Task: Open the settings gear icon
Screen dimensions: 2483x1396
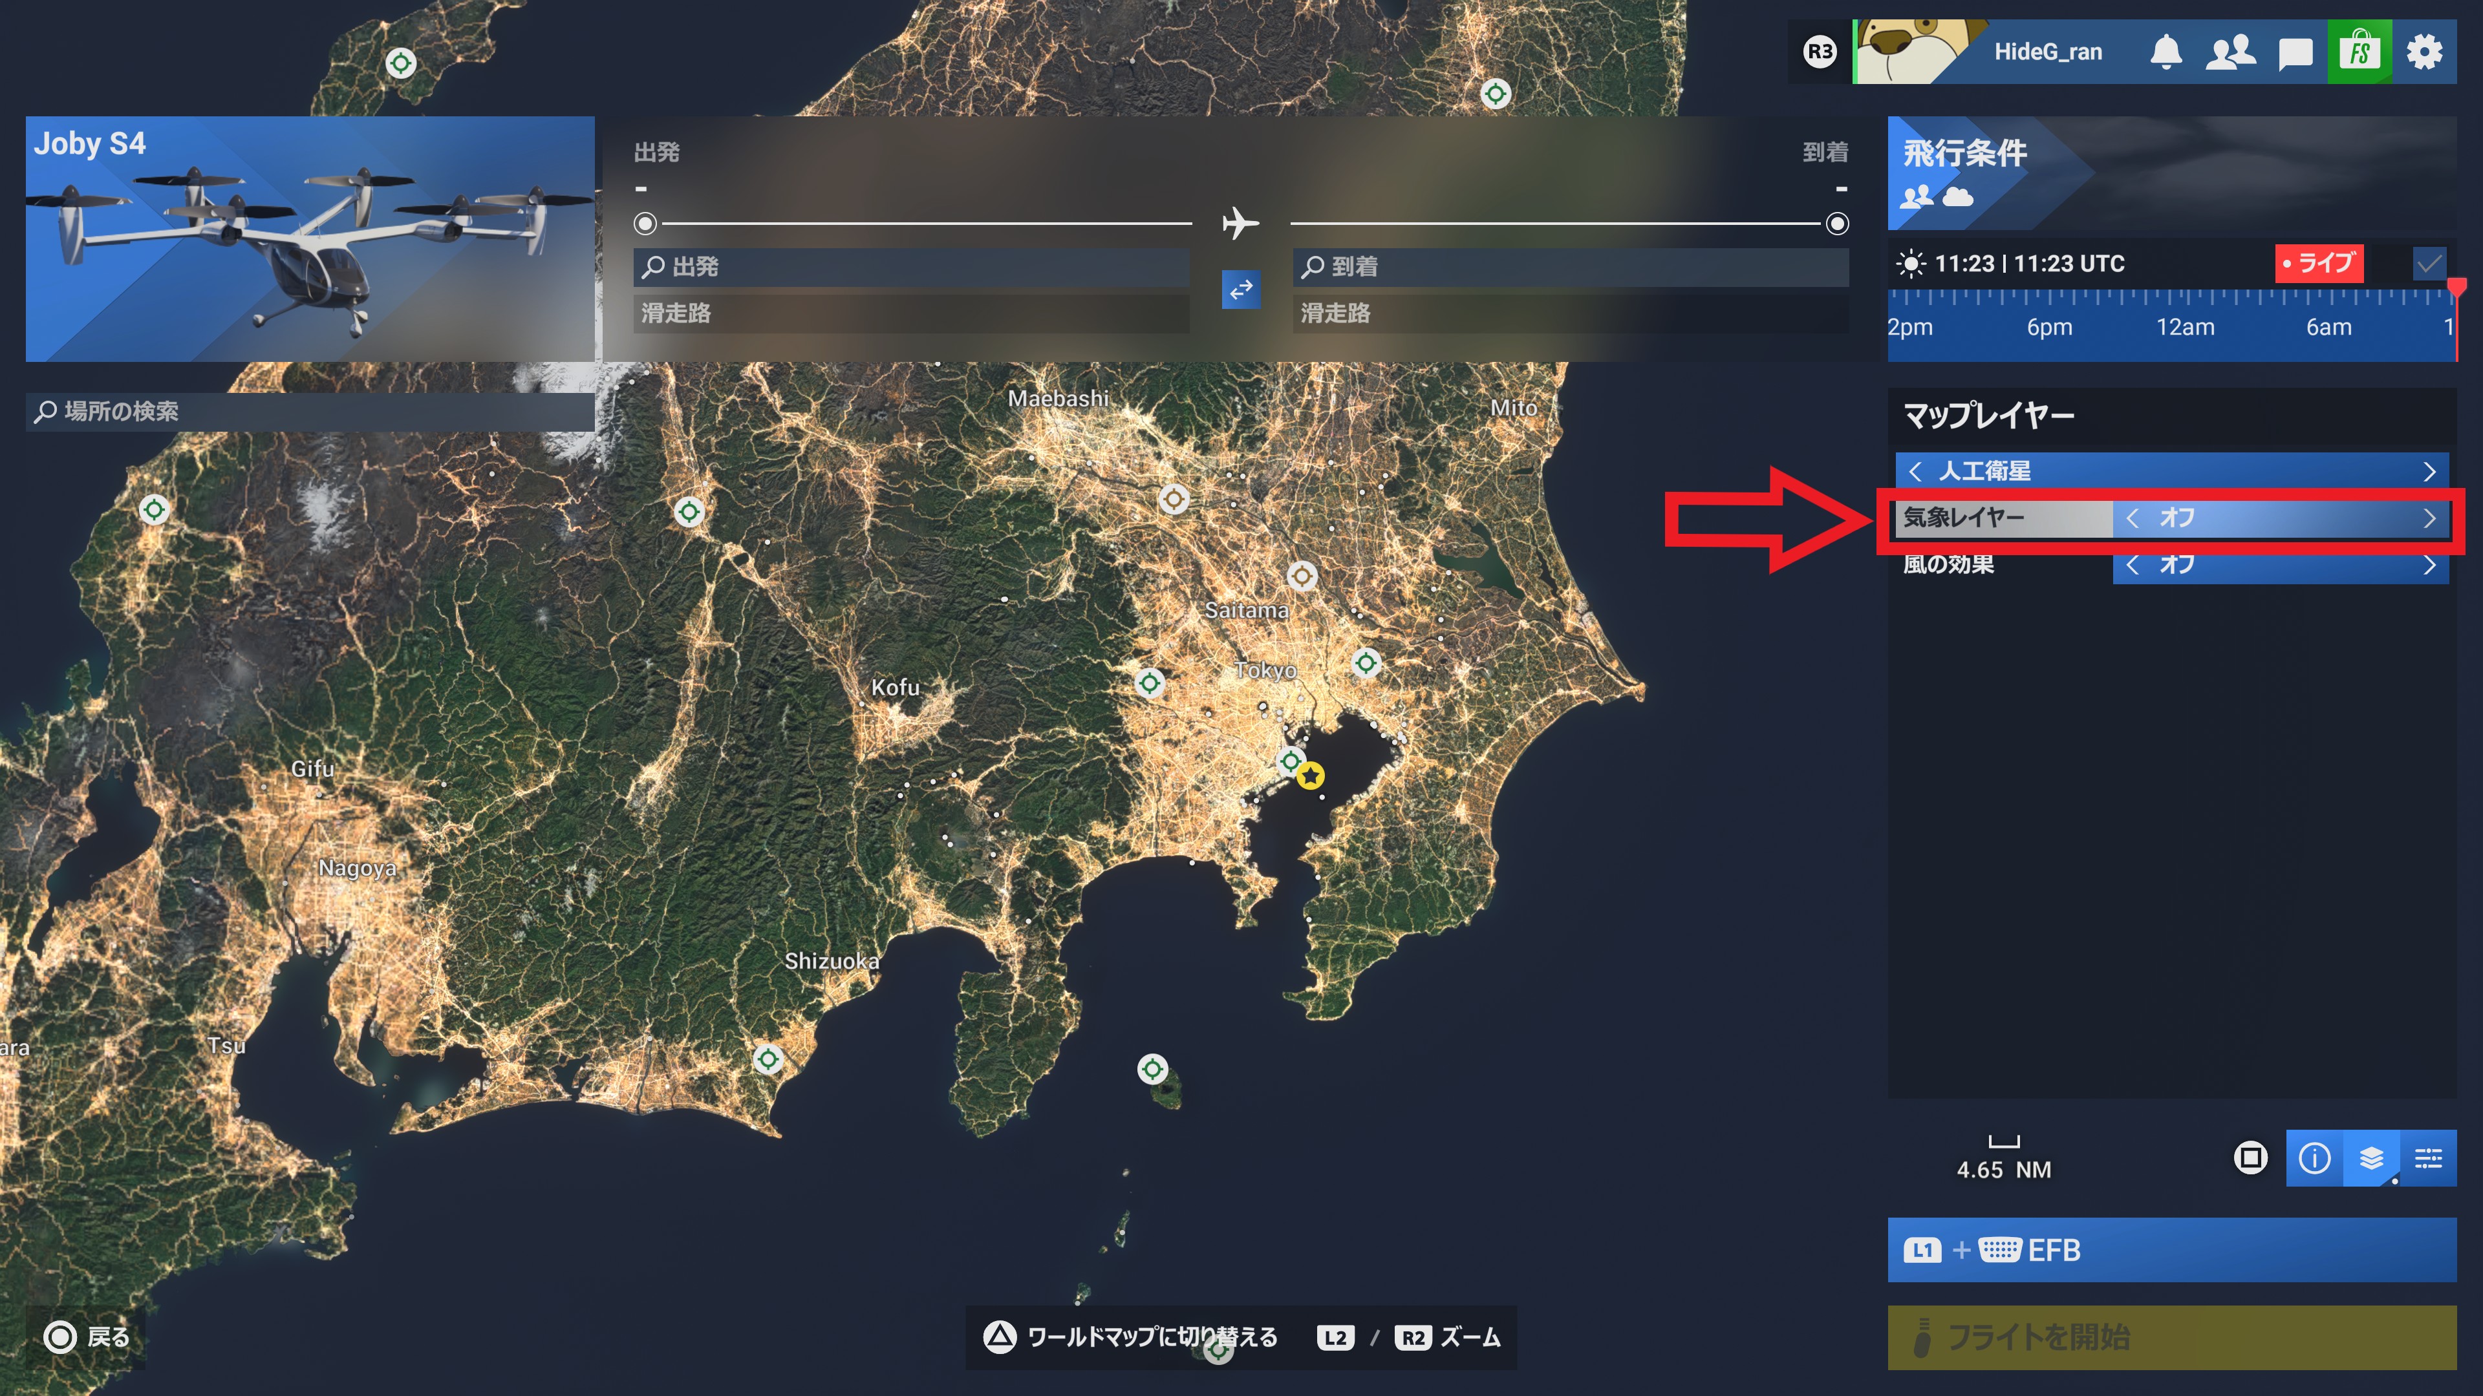Action: tap(2424, 52)
